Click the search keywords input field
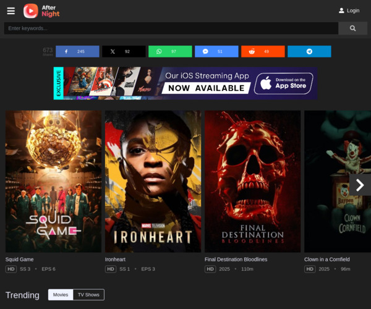 click(171, 28)
